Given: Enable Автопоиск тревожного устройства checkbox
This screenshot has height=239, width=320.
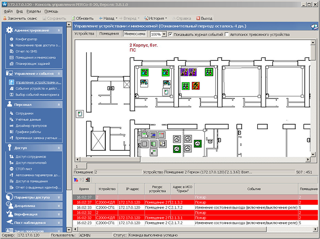Looking at the screenshot, I should (x=227, y=34).
